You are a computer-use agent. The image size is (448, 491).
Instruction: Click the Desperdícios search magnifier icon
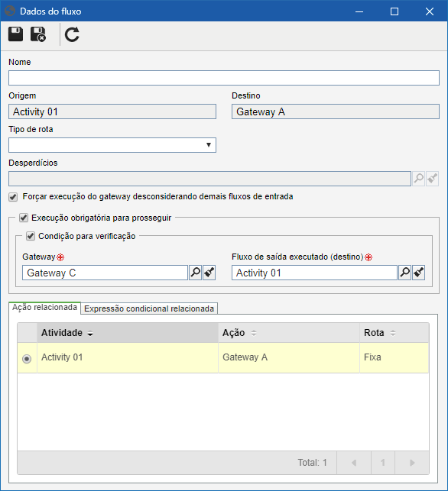418,179
